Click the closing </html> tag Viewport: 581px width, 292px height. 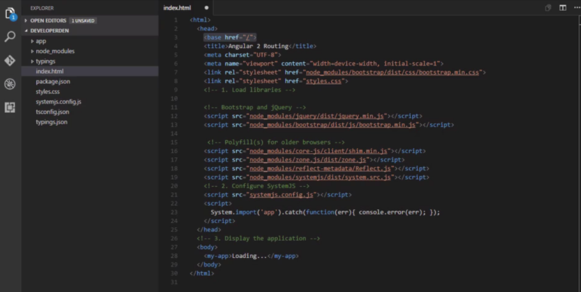tap(202, 274)
